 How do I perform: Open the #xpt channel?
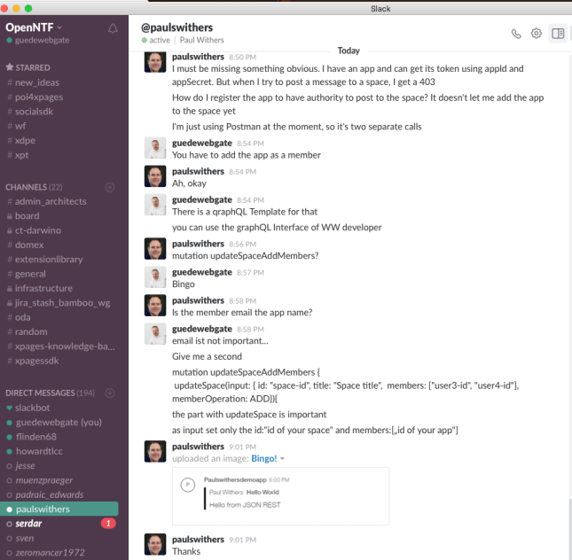(x=18, y=155)
